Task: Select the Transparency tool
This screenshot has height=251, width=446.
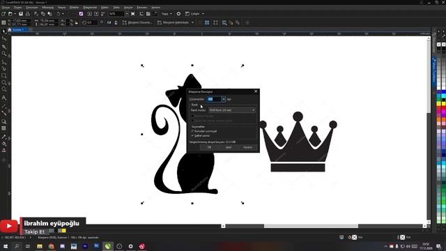Action: click(x=3, y=128)
